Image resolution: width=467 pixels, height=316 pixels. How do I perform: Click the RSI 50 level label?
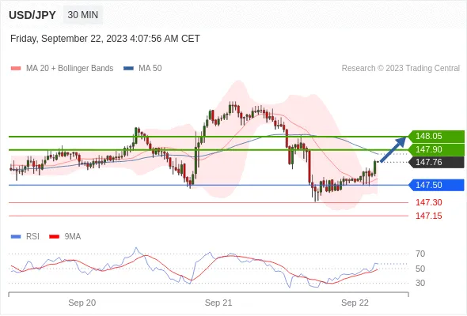click(420, 269)
